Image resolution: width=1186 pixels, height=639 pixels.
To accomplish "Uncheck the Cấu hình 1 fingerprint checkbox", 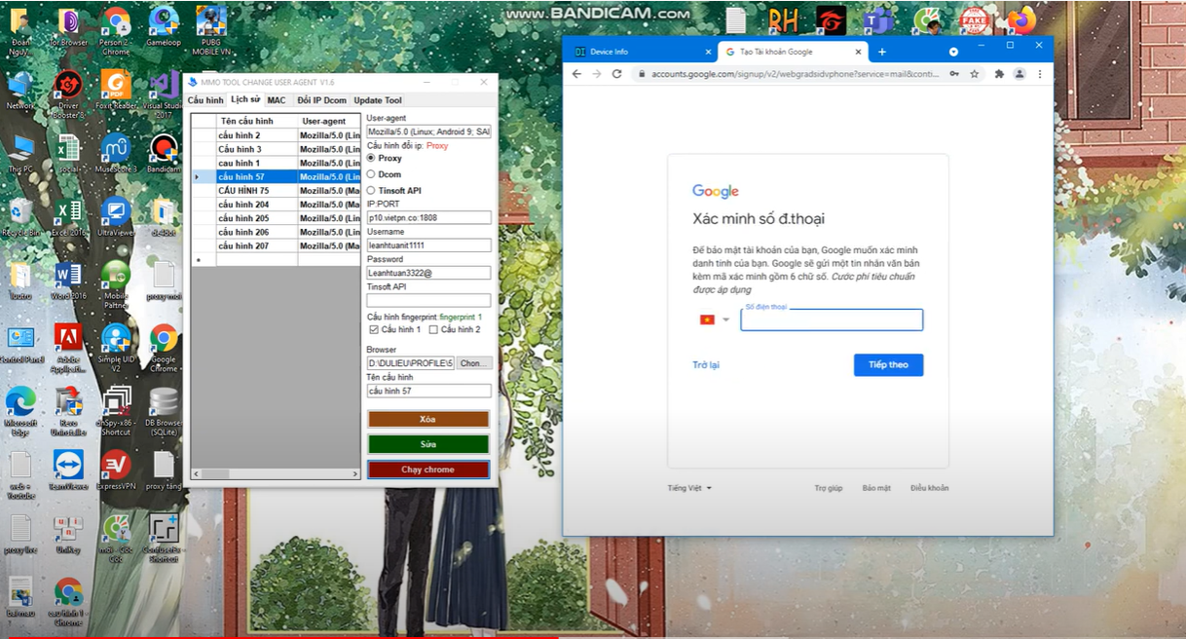I will (x=374, y=330).
